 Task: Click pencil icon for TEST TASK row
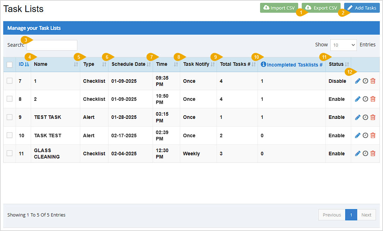[357, 117]
